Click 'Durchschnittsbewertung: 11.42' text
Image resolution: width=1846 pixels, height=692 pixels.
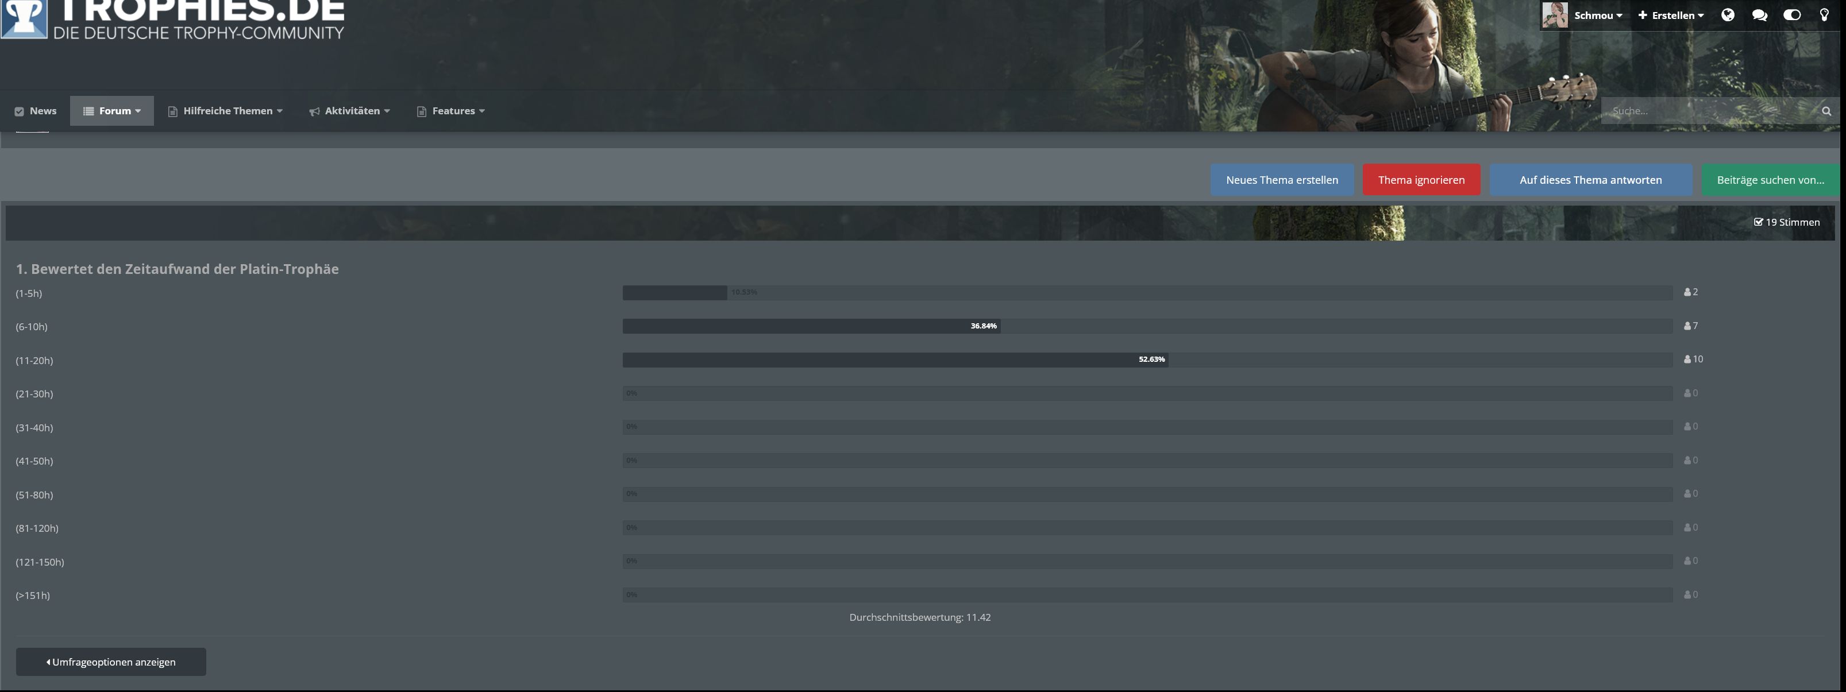920,617
